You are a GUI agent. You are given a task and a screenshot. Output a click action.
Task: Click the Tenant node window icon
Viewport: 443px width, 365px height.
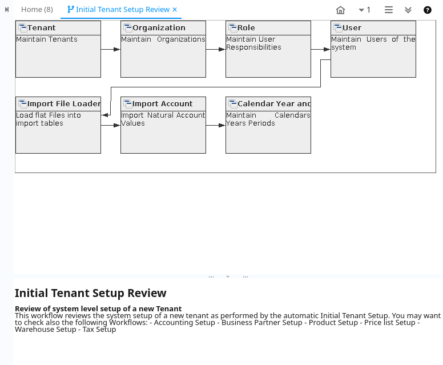23,28
